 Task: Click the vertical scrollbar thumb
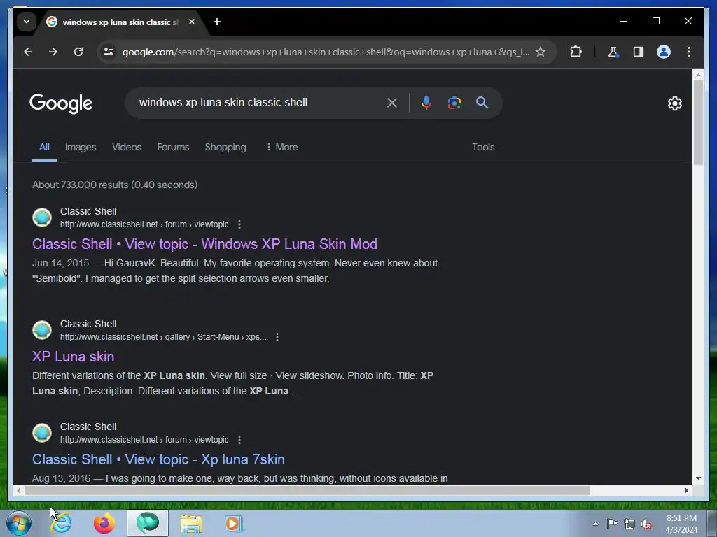pyautogui.click(x=698, y=122)
